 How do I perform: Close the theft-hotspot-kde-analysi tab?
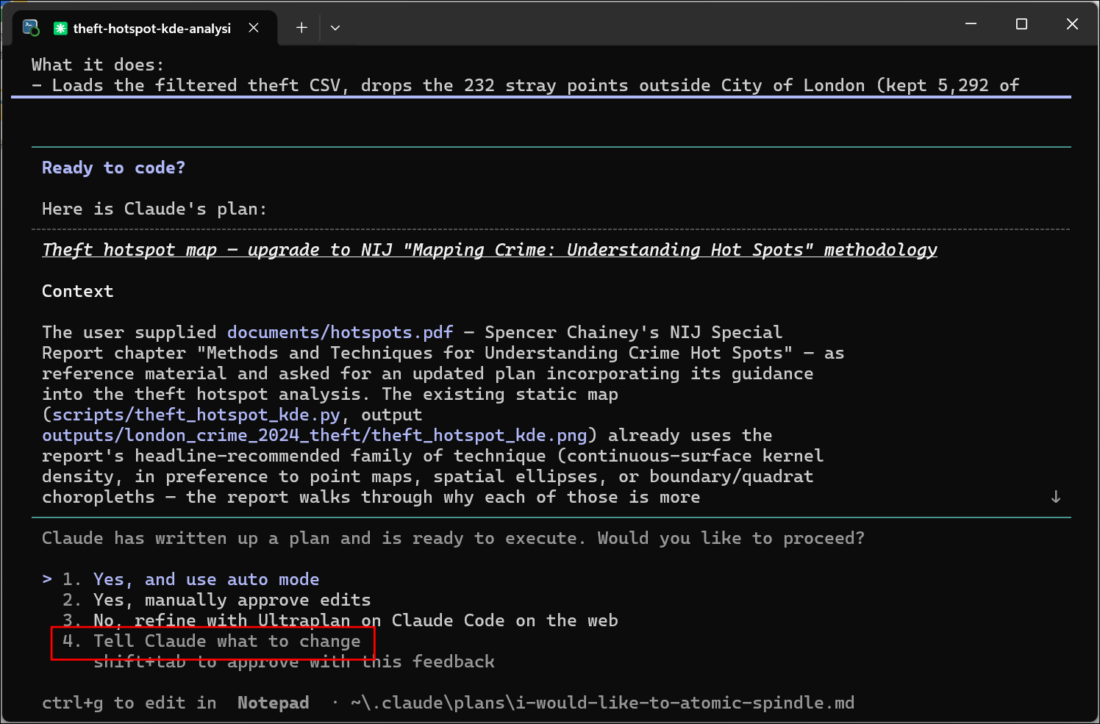click(x=254, y=28)
